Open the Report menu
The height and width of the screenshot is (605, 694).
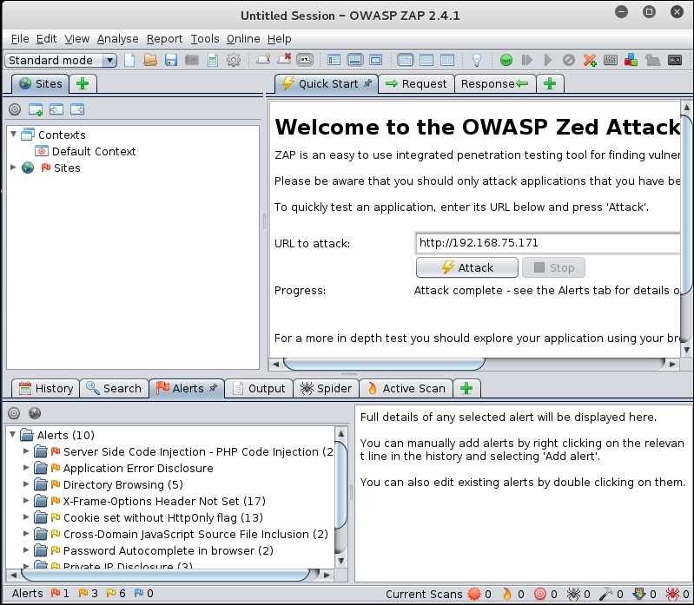point(165,39)
